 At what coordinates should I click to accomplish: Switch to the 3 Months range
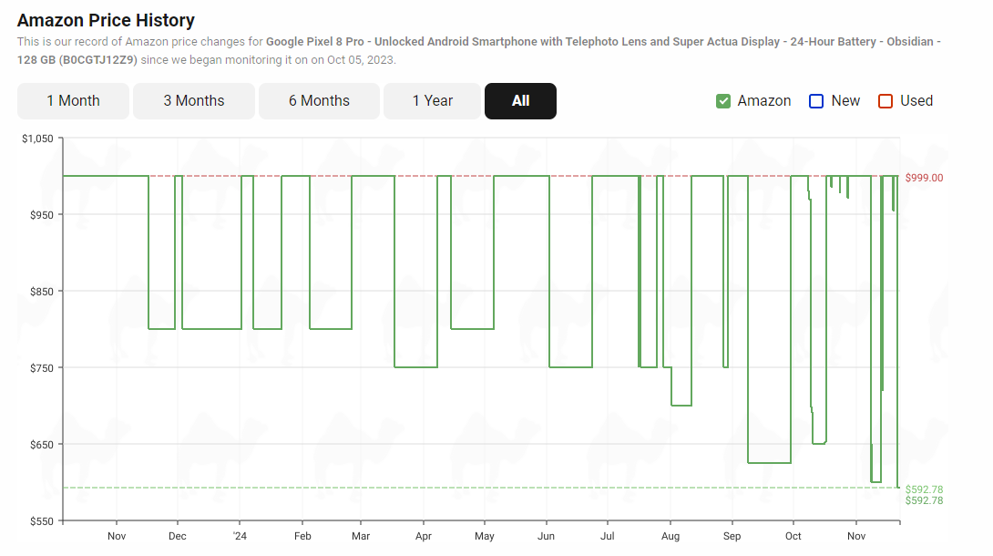(x=194, y=100)
